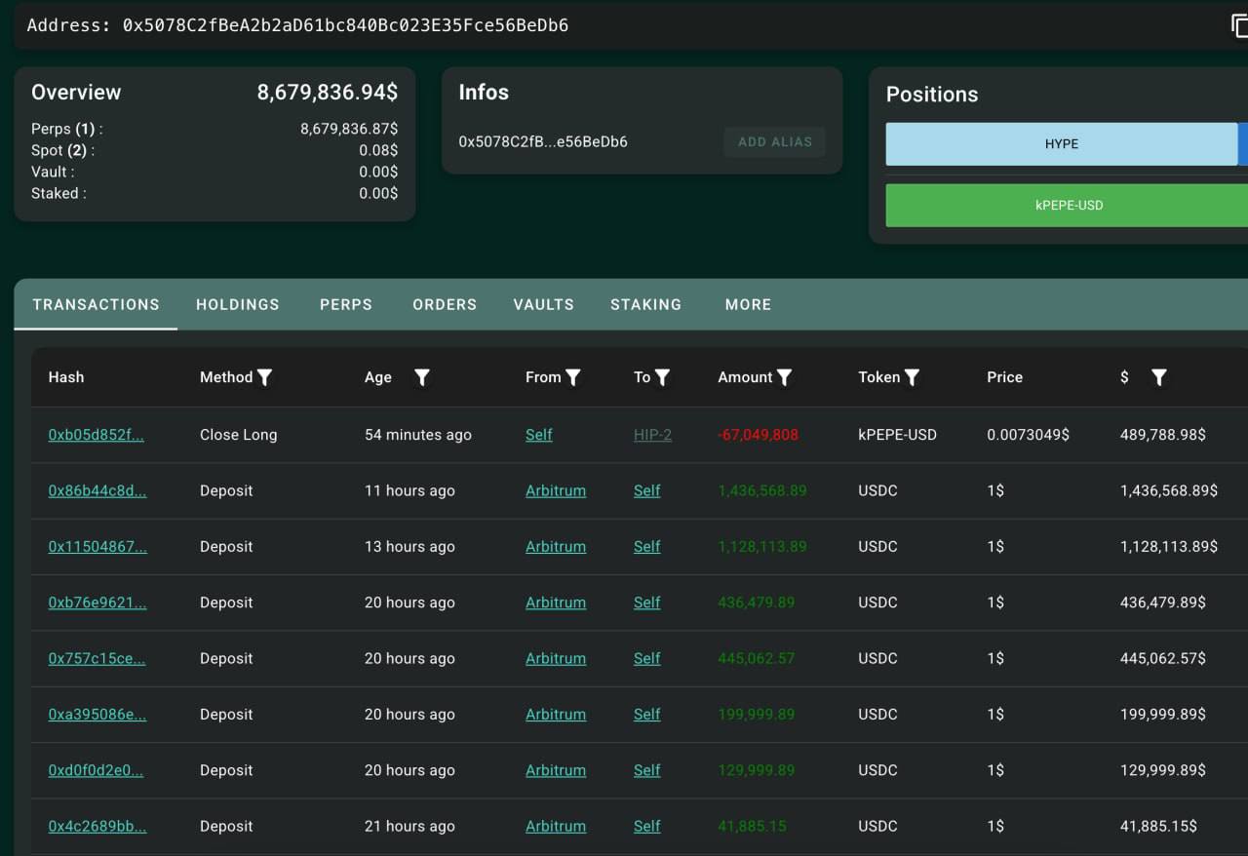Open transaction hash 0xd0f0d2e0
The image size is (1248, 856).
(96, 770)
